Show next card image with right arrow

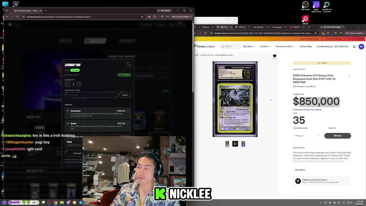pyautogui.click(x=270, y=100)
